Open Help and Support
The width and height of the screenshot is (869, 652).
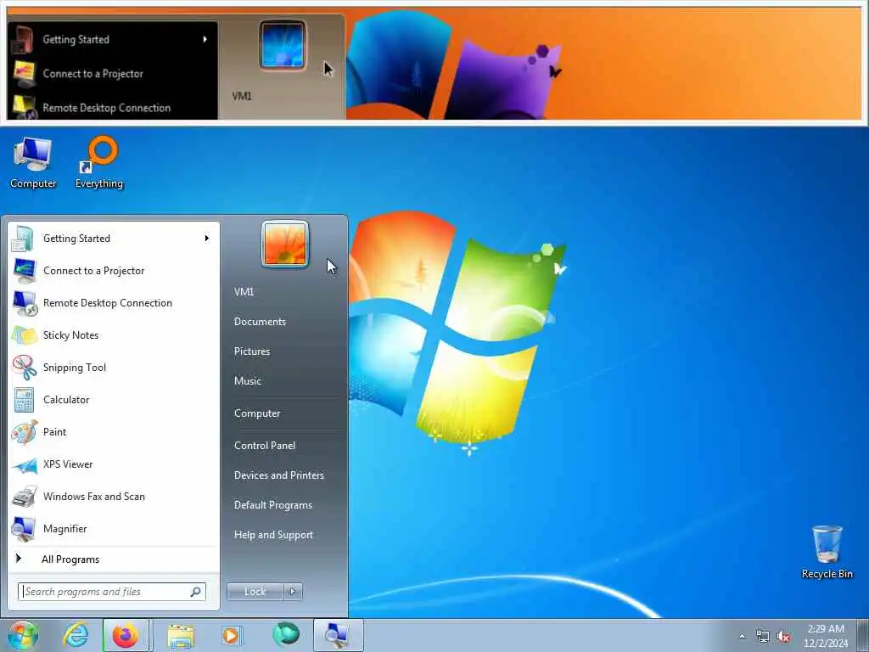pyautogui.click(x=274, y=535)
